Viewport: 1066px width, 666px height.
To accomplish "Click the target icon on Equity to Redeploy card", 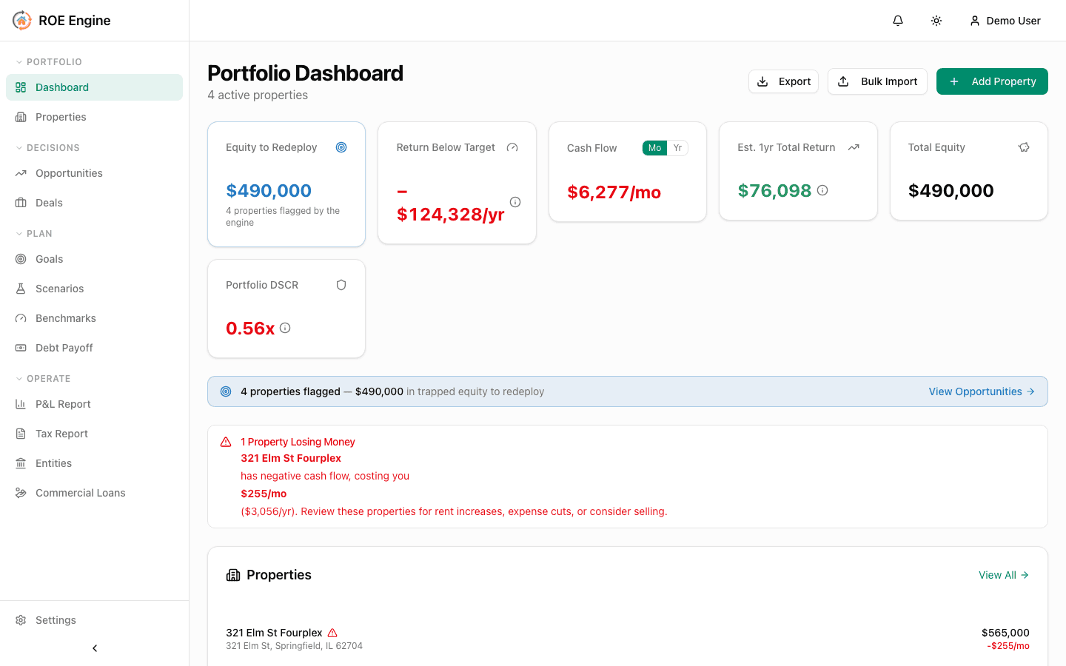I will pos(341,147).
